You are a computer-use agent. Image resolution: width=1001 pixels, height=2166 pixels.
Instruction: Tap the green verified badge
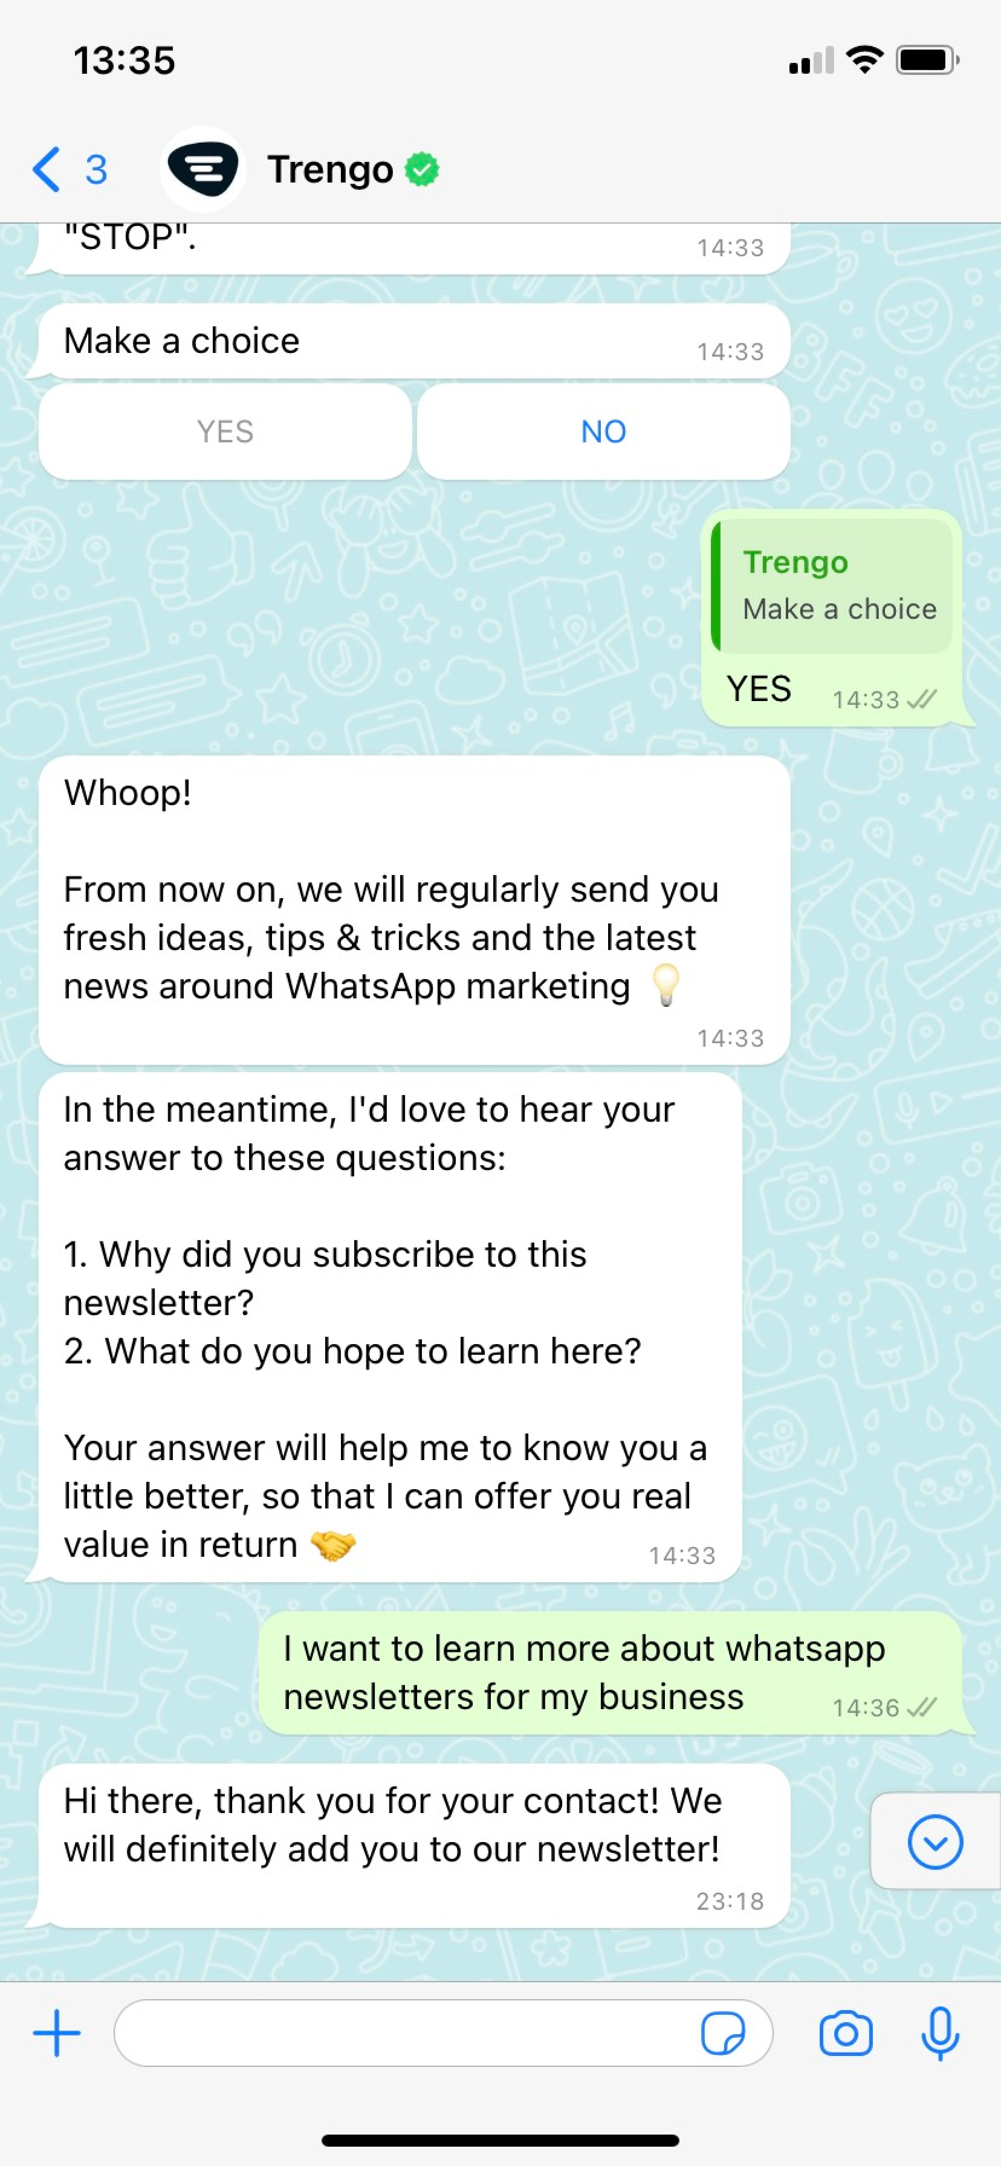pyautogui.click(x=423, y=169)
